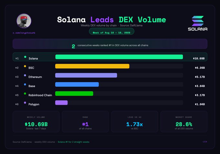Click the lavender dot beside Ethereum
The height and width of the screenshot is (154, 220).
tap(25, 75)
